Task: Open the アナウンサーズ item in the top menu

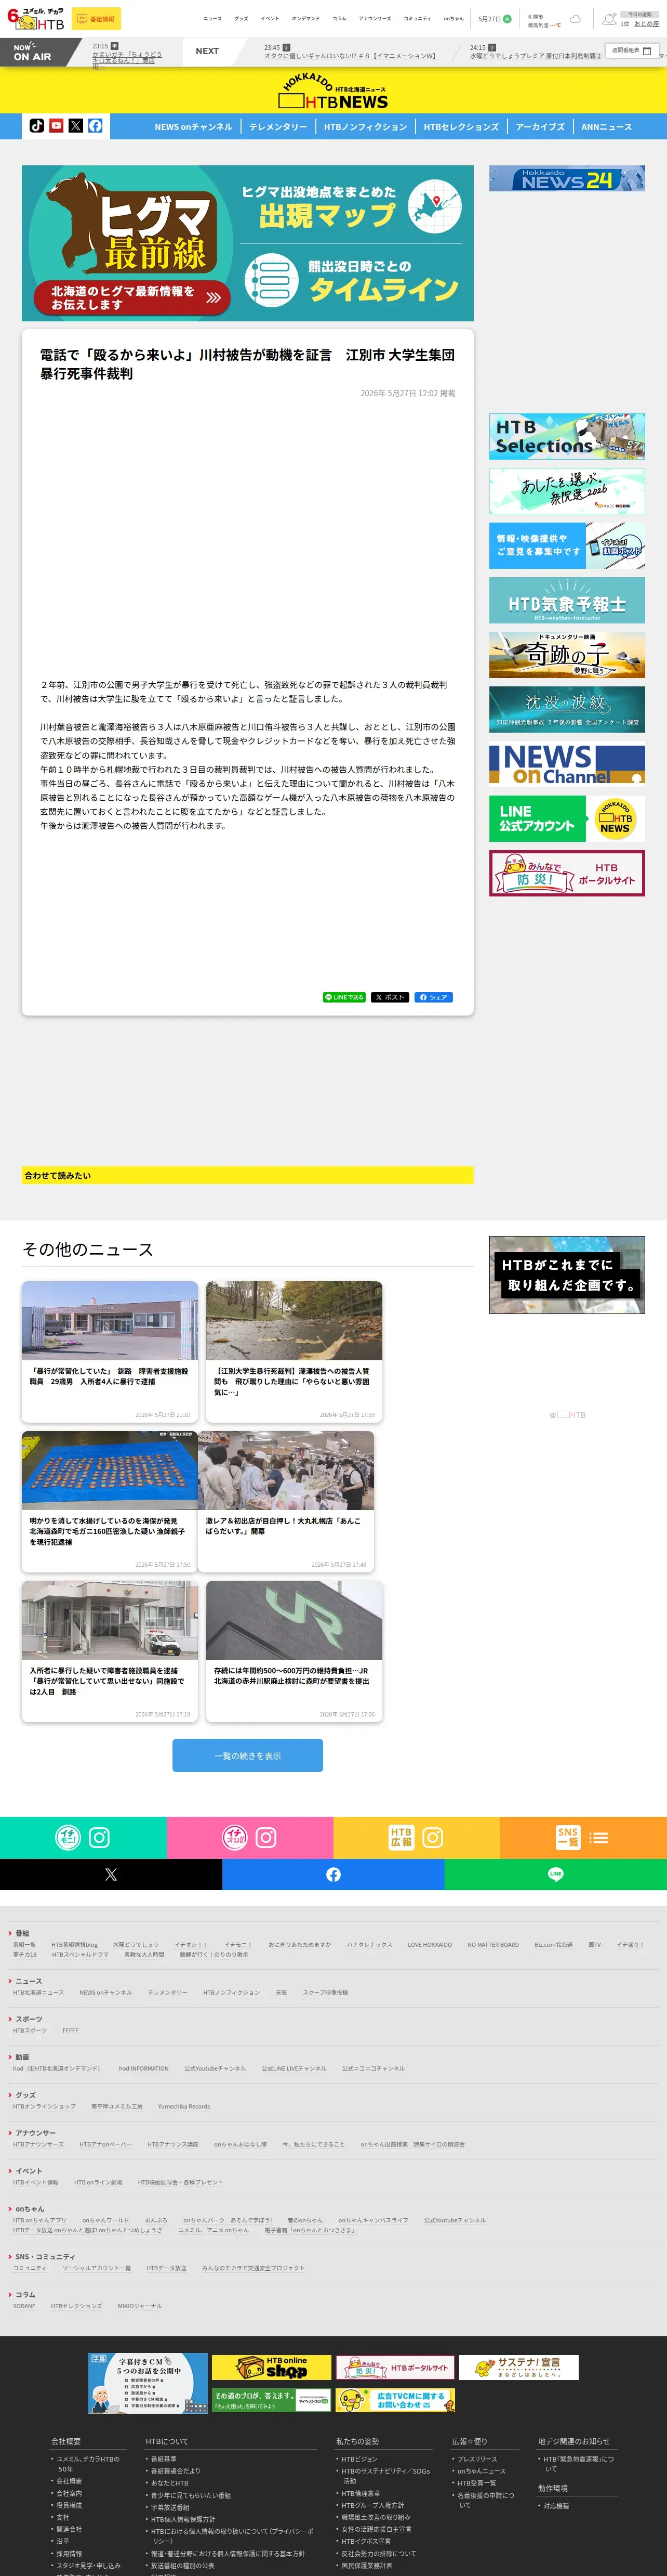Action: pos(376,19)
